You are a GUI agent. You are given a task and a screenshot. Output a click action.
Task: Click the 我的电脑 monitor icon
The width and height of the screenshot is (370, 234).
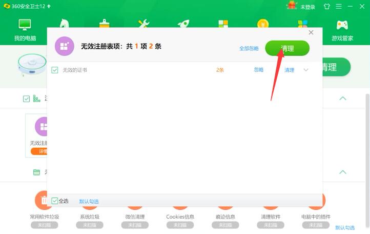pos(25,25)
